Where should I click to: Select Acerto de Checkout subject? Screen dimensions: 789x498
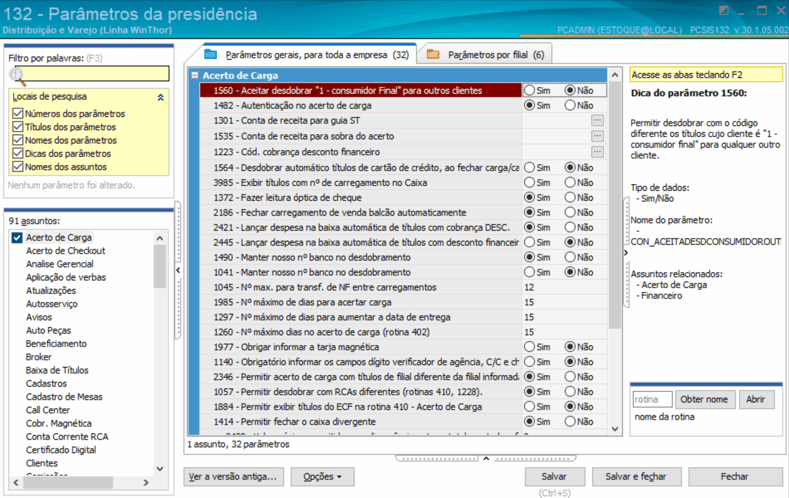[65, 251]
